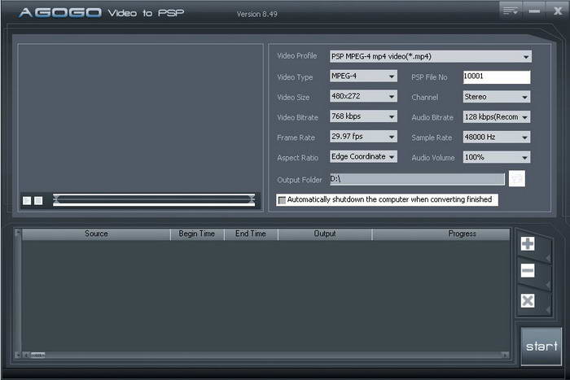Stop the preview video
Image resolution: width=570 pixels, height=380 pixels.
38,200
